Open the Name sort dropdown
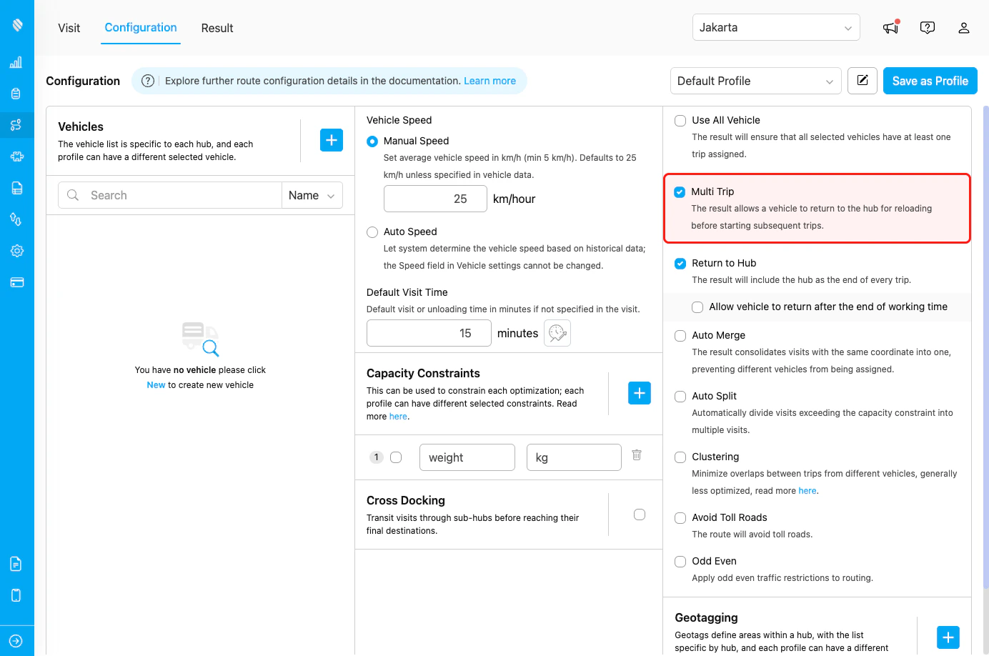This screenshot has width=989, height=656. pyautogui.click(x=312, y=195)
